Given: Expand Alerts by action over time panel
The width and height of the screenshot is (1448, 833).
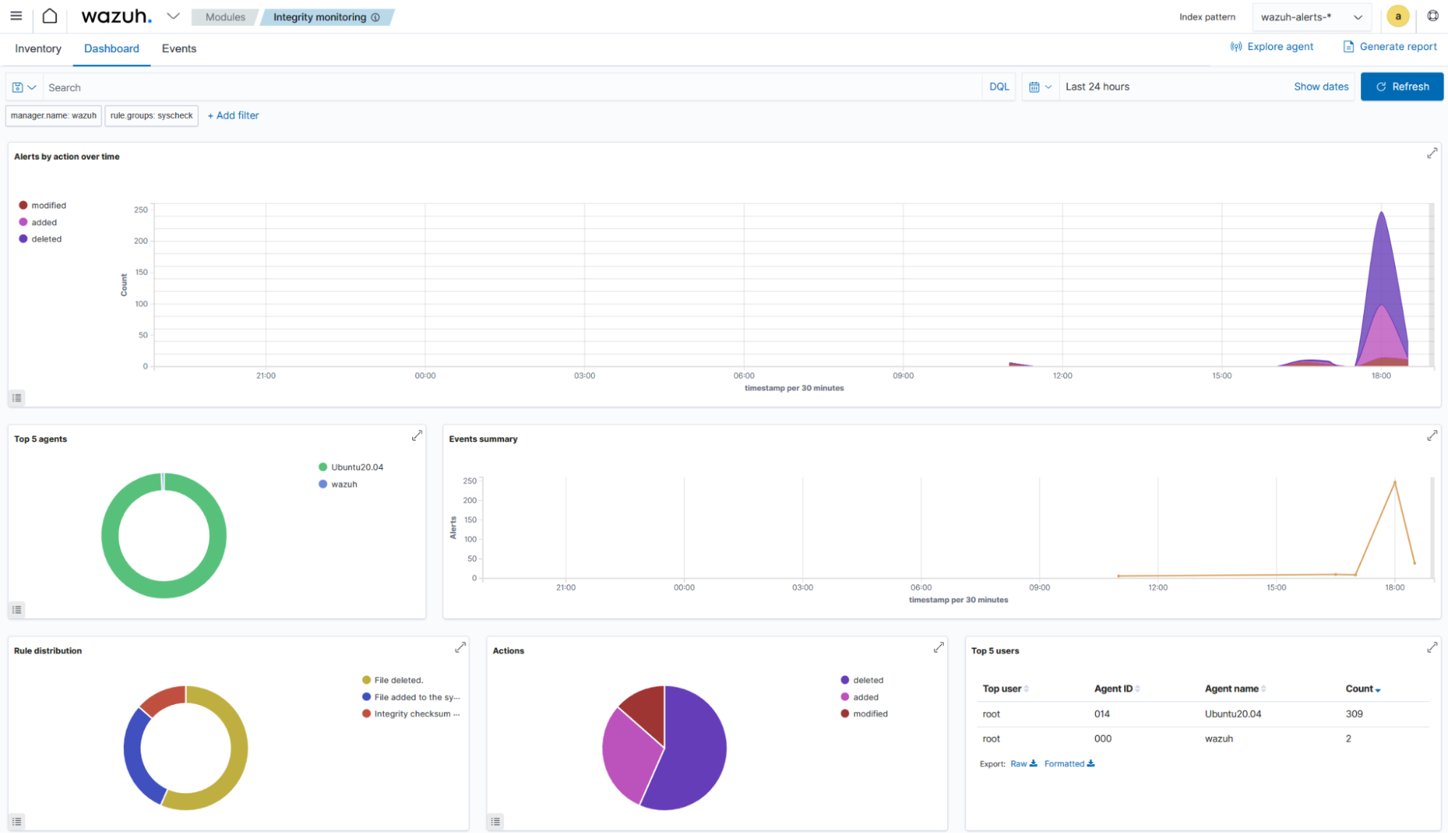Looking at the screenshot, I should [1432, 153].
